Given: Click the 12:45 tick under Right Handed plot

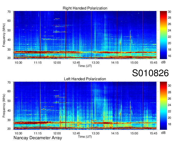Looking at the screenshot, I should (76, 63).
